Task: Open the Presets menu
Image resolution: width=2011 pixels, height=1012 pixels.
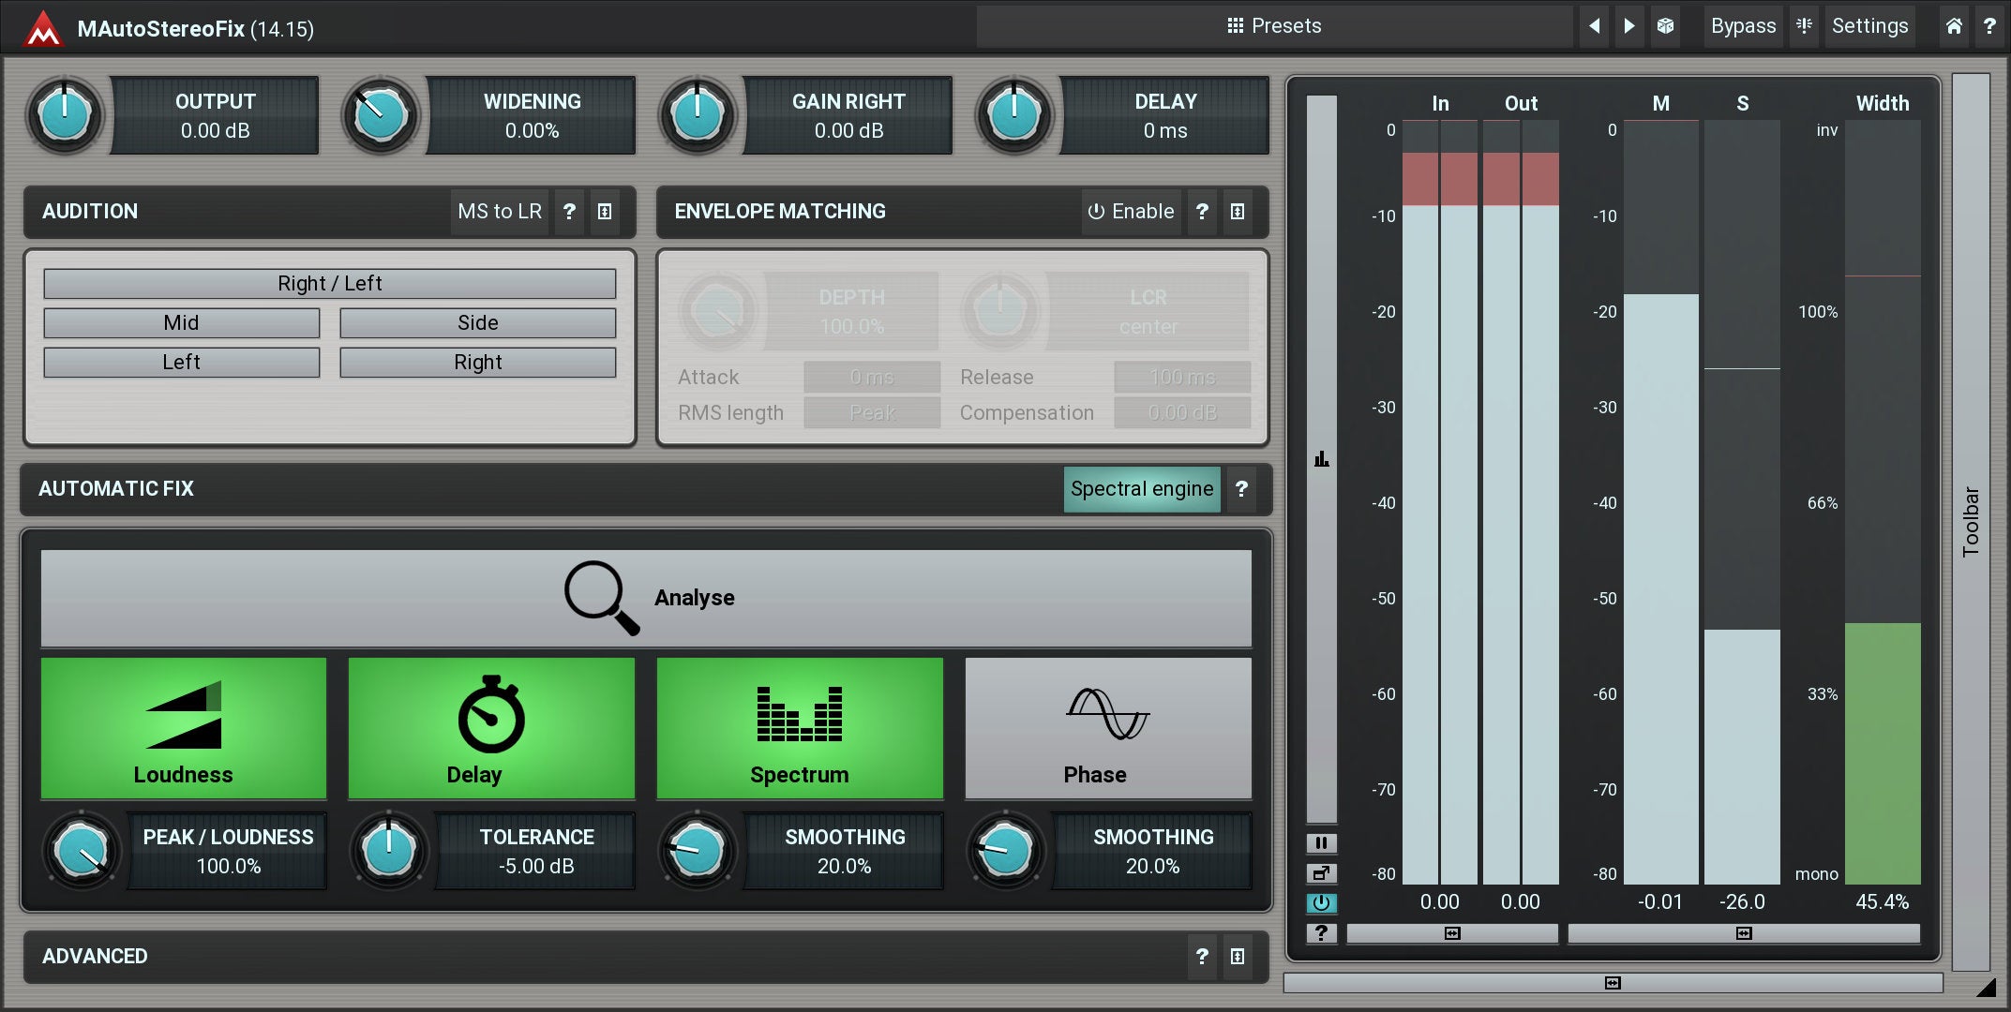Action: click(x=1274, y=26)
